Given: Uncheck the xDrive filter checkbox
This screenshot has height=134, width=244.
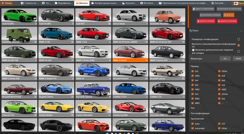Looking at the screenshot, I should [x=219, y=94].
